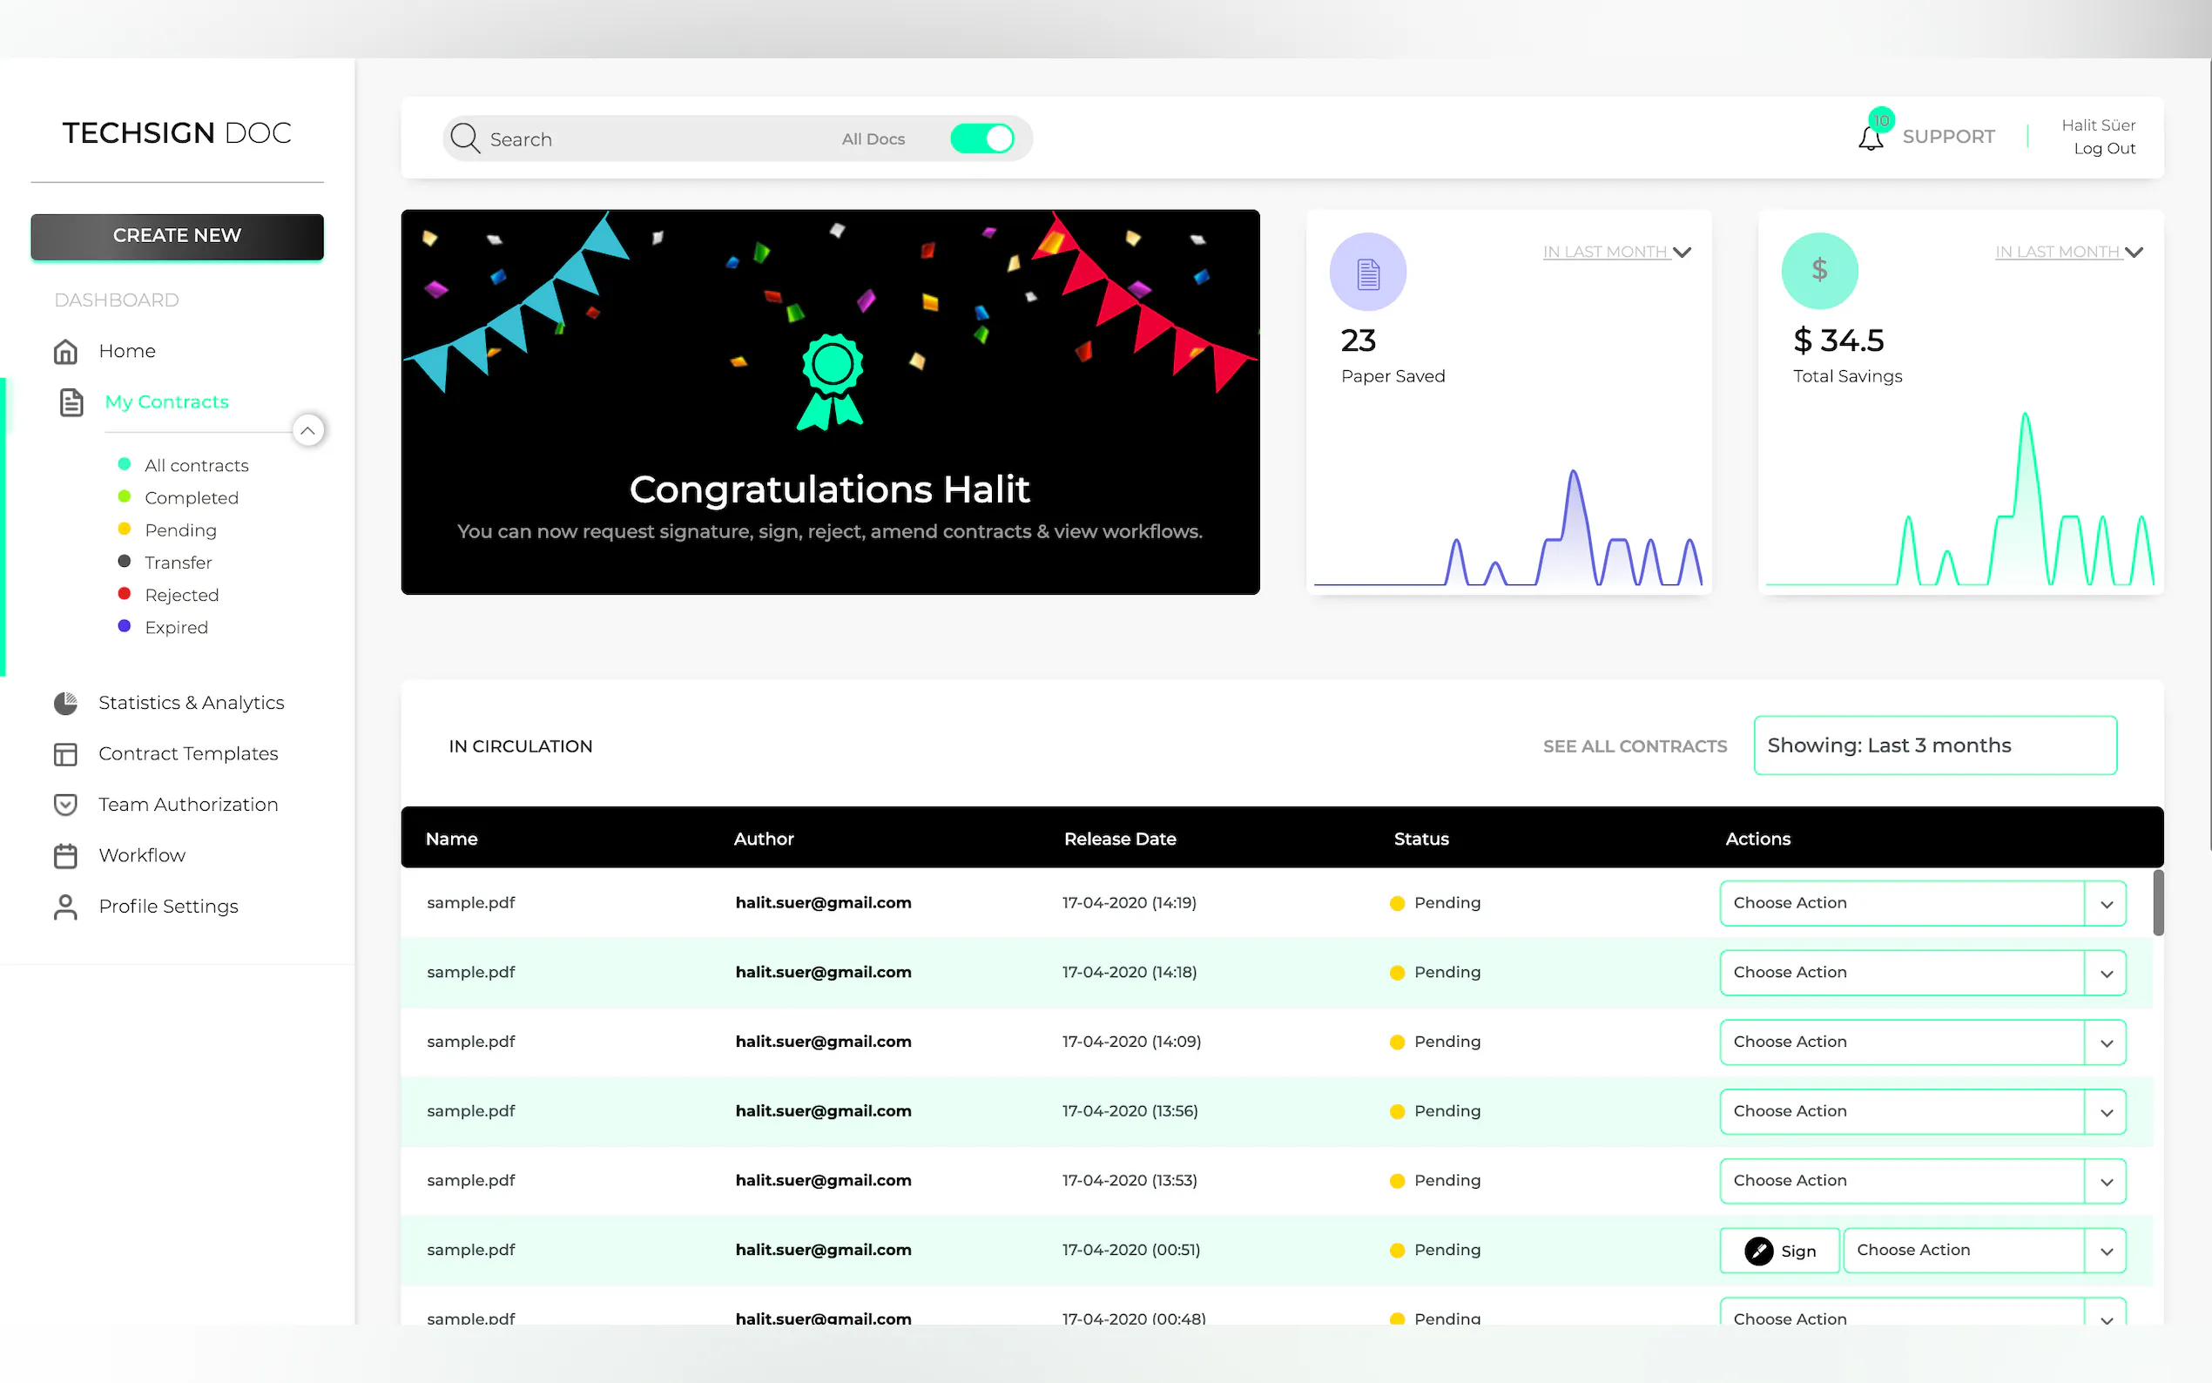Viewport: 2212px width, 1383px height.
Task: Click the Statistics & Analytics pie icon
Action: [66, 703]
